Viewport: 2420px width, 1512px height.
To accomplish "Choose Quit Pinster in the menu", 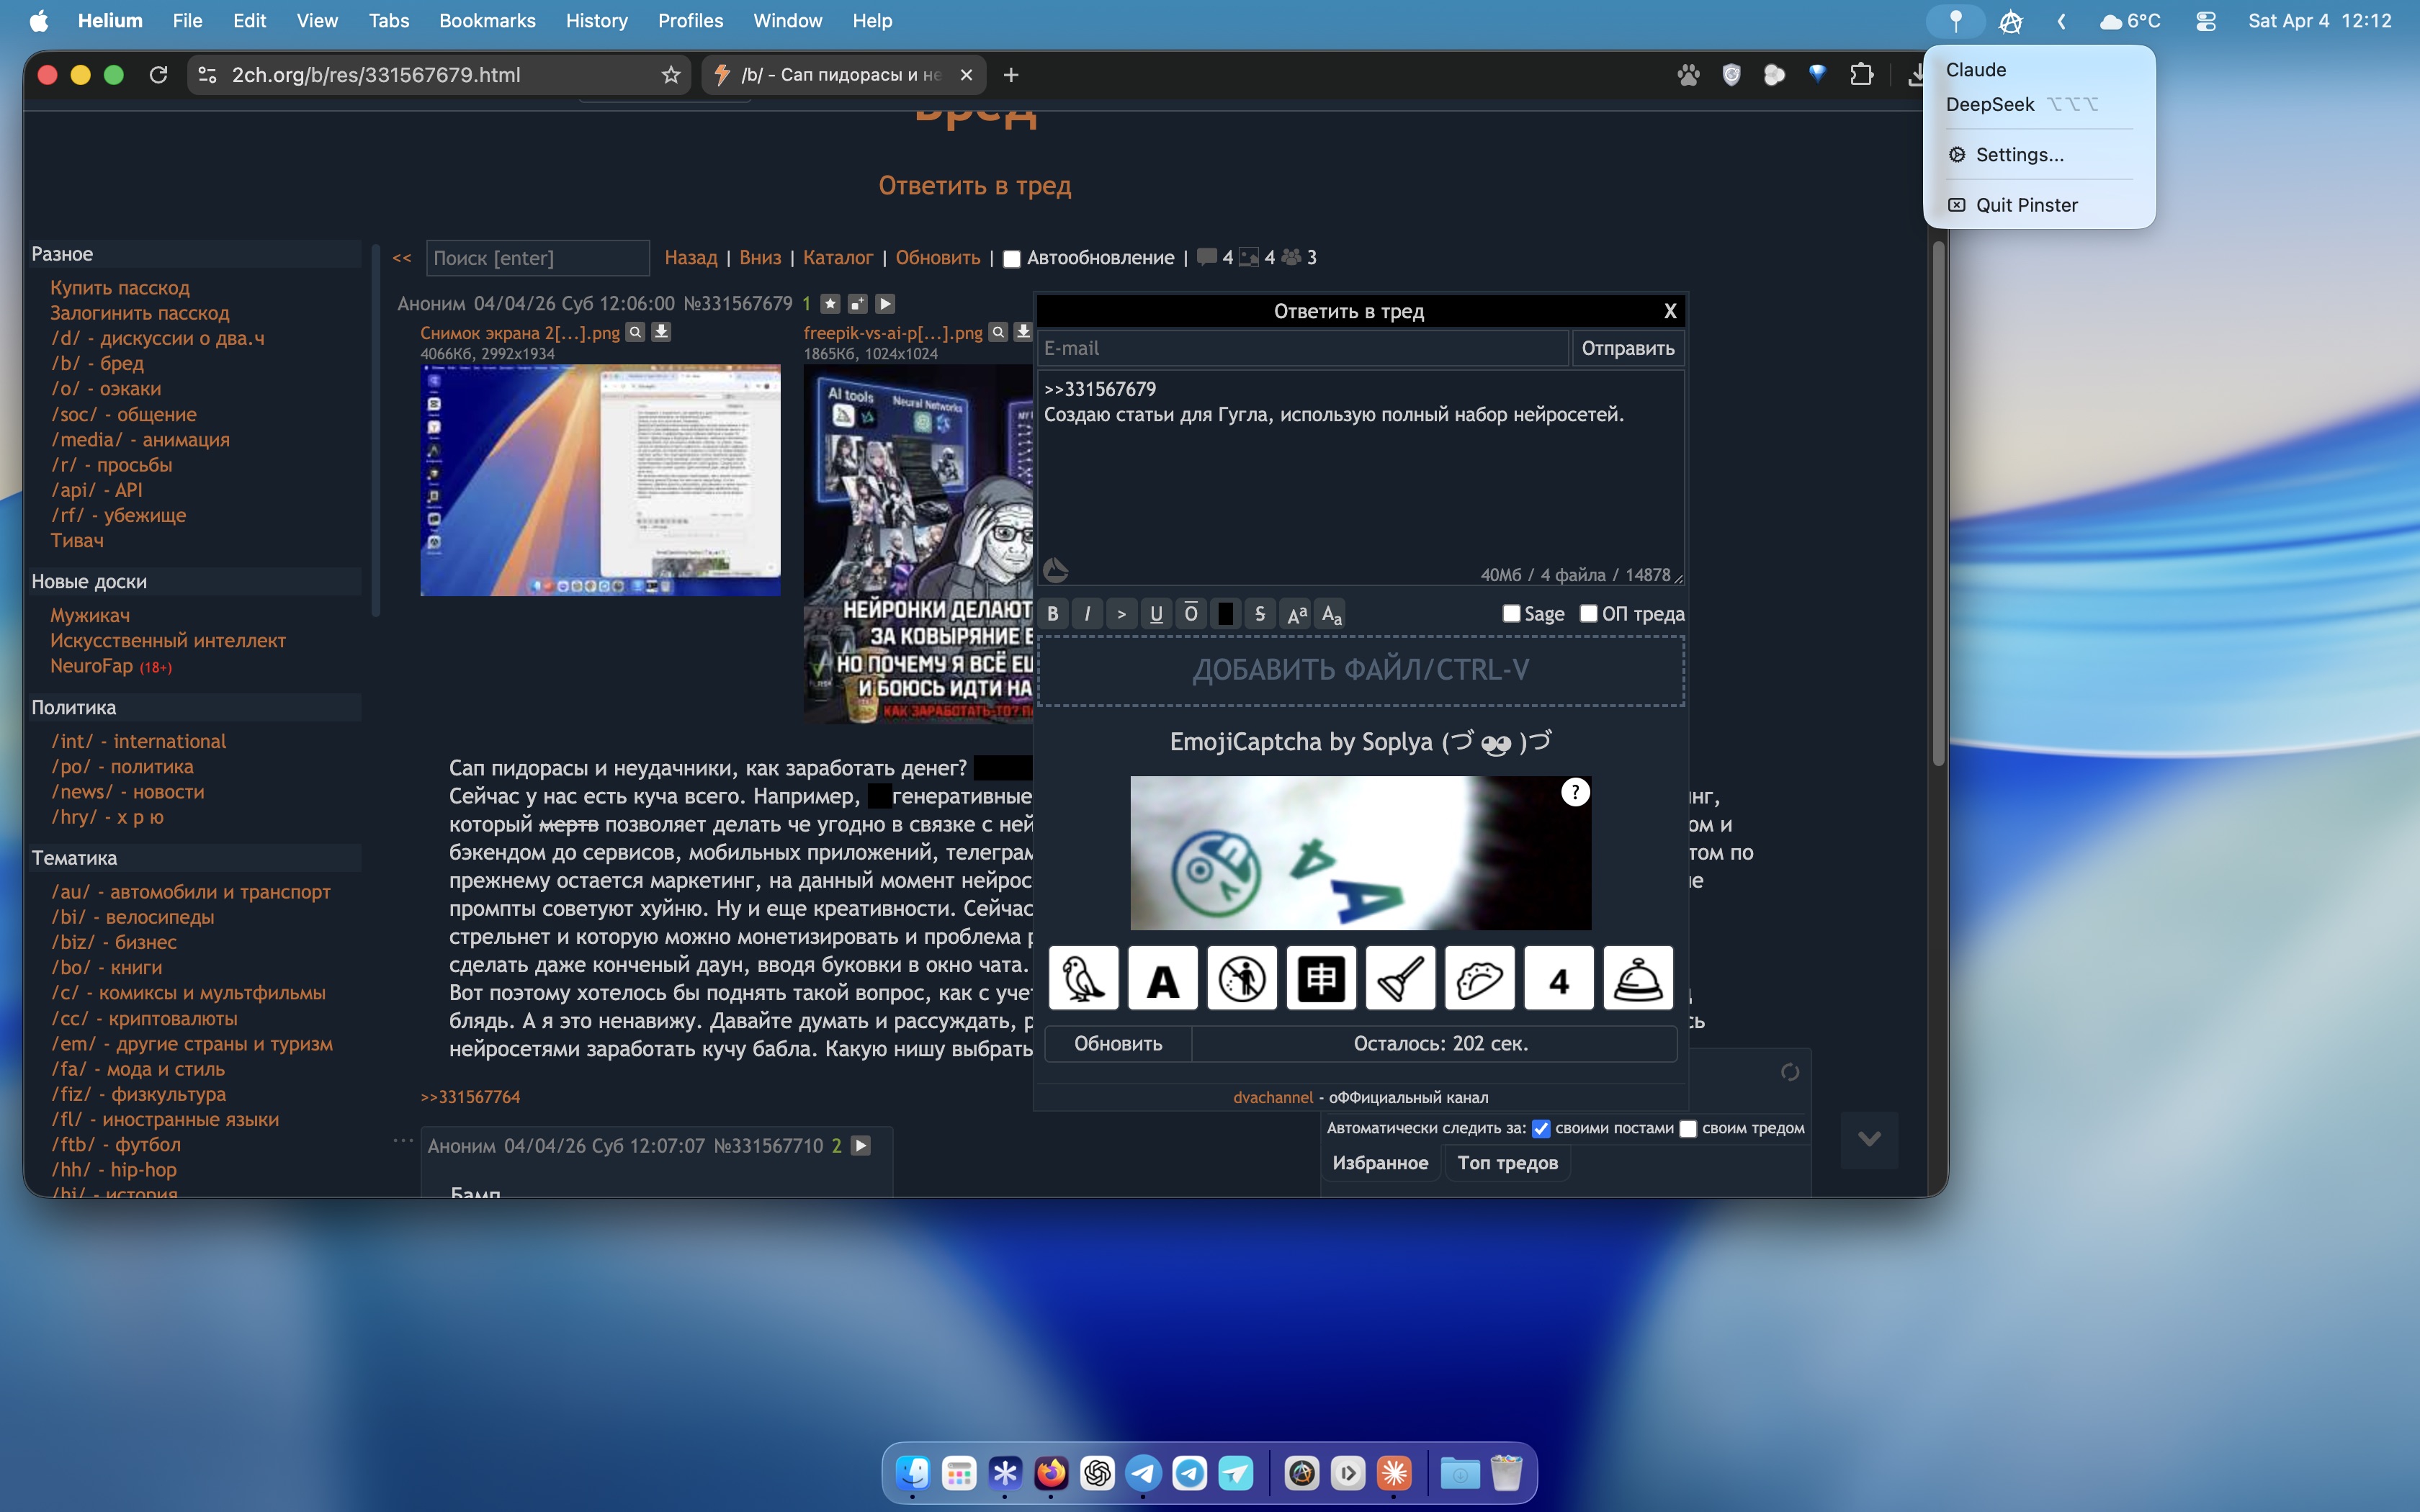I will coord(2038,205).
